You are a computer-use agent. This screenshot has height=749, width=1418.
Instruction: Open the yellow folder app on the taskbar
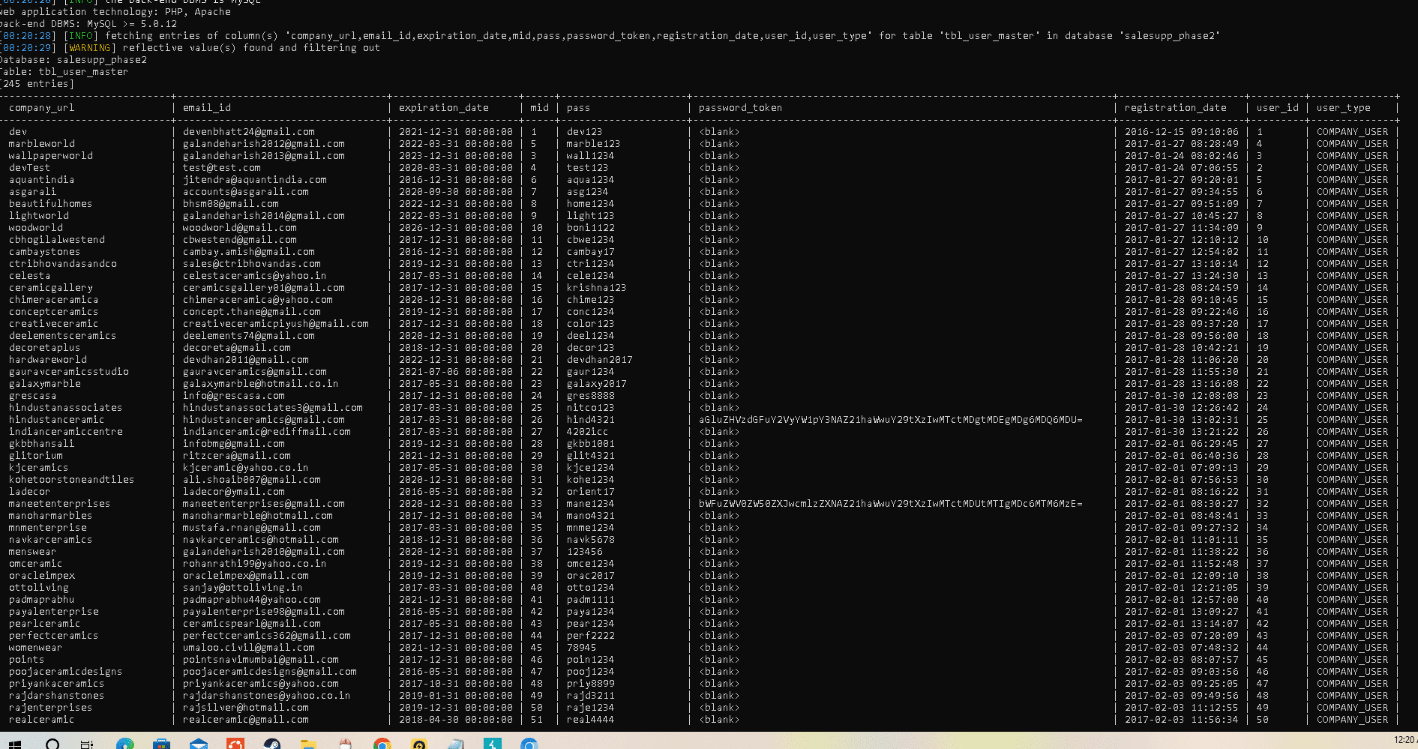[307, 743]
